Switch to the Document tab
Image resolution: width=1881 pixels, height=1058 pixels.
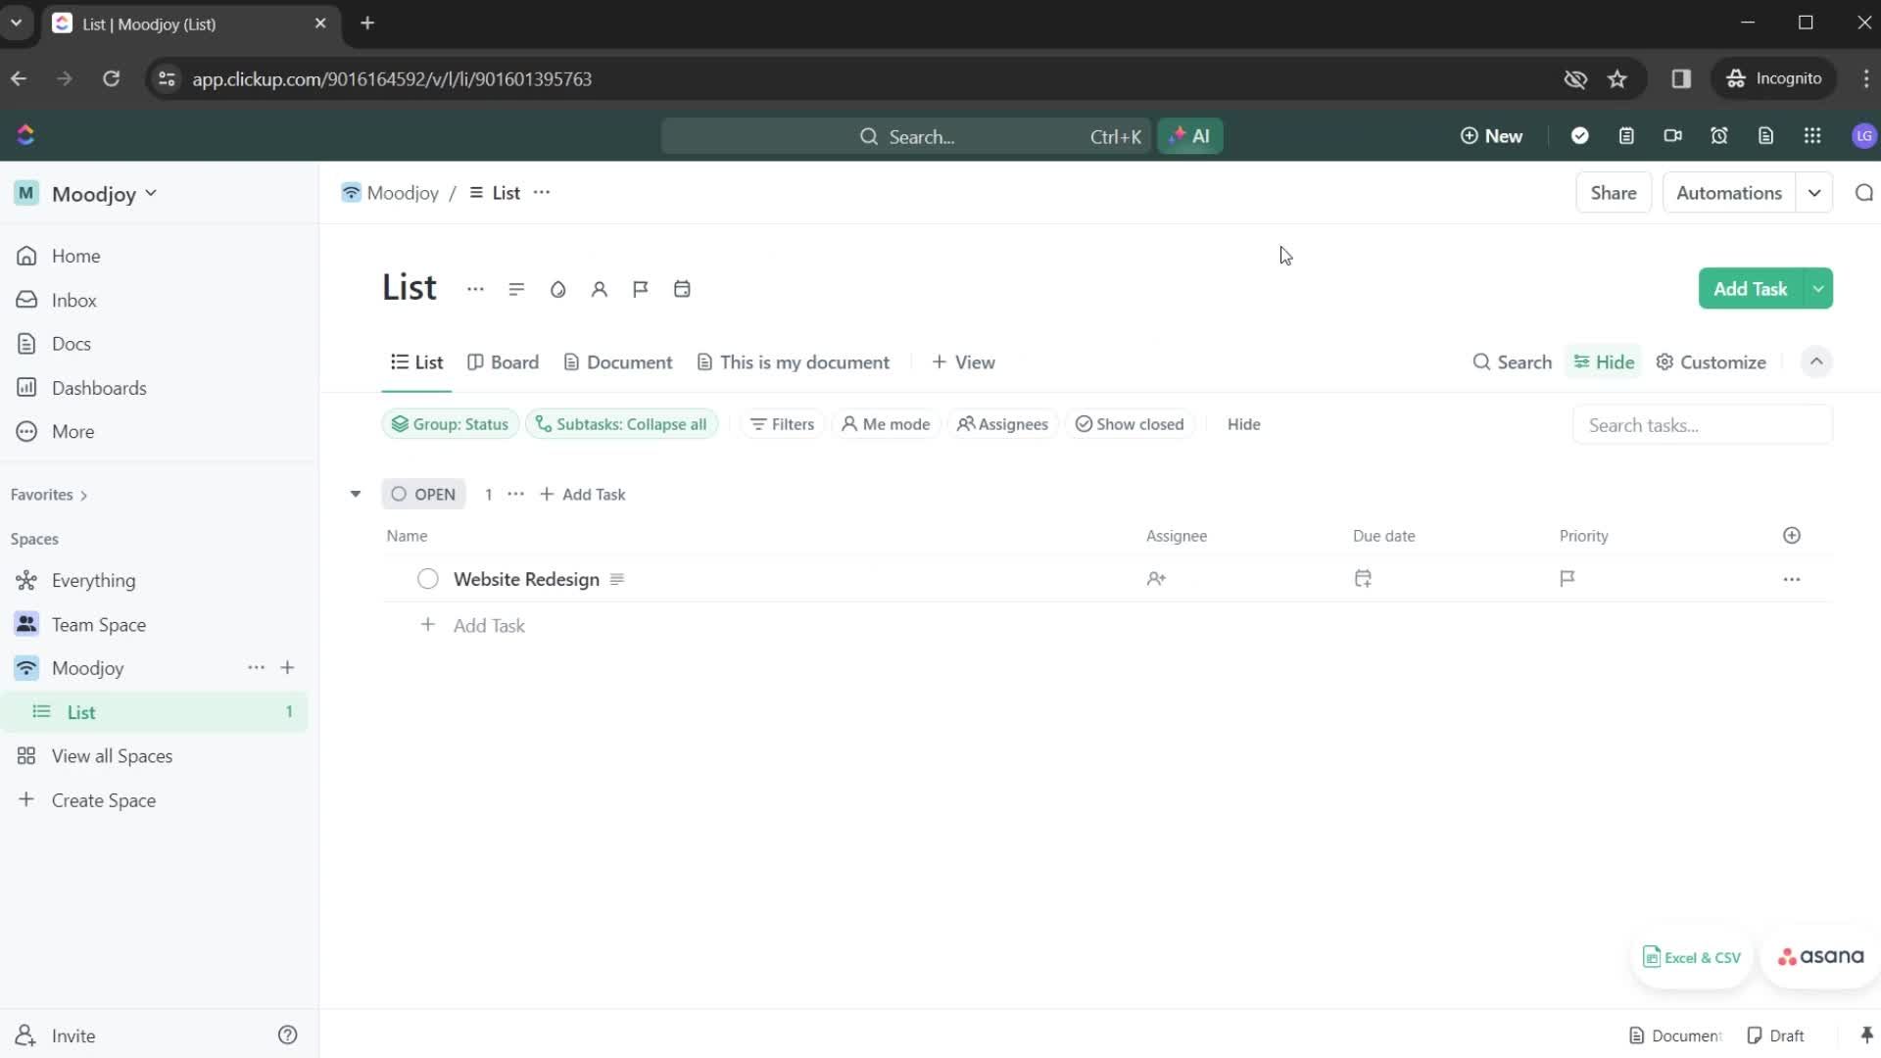pos(631,361)
